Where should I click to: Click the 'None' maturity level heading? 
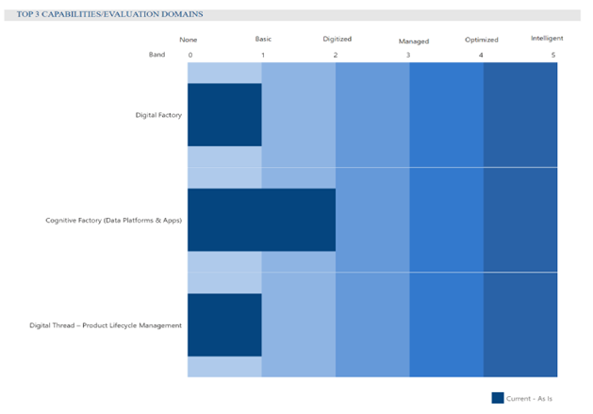click(x=189, y=39)
